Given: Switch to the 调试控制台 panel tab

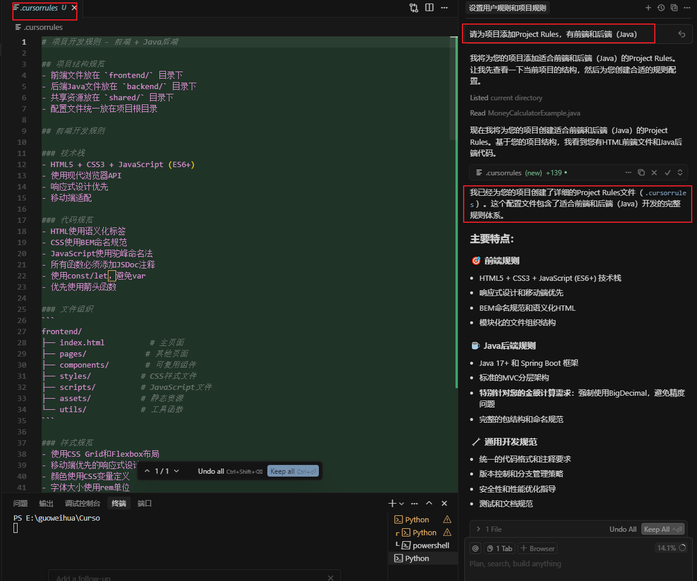Looking at the screenshot, I should tap(82, 503).
